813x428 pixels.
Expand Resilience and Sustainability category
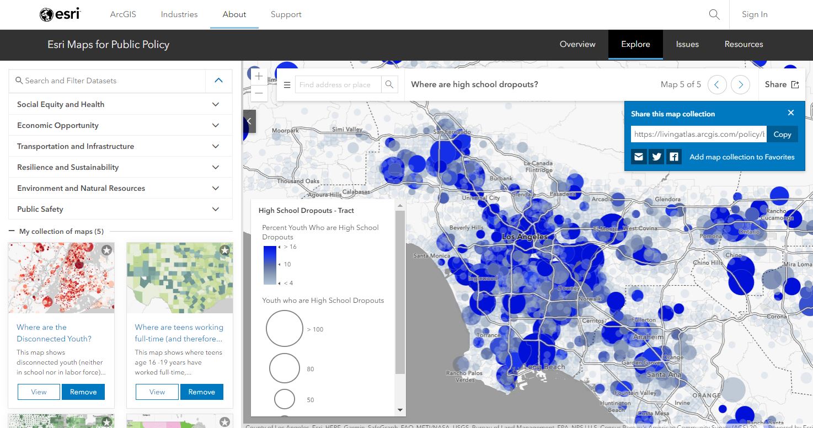tap(120, 167)
